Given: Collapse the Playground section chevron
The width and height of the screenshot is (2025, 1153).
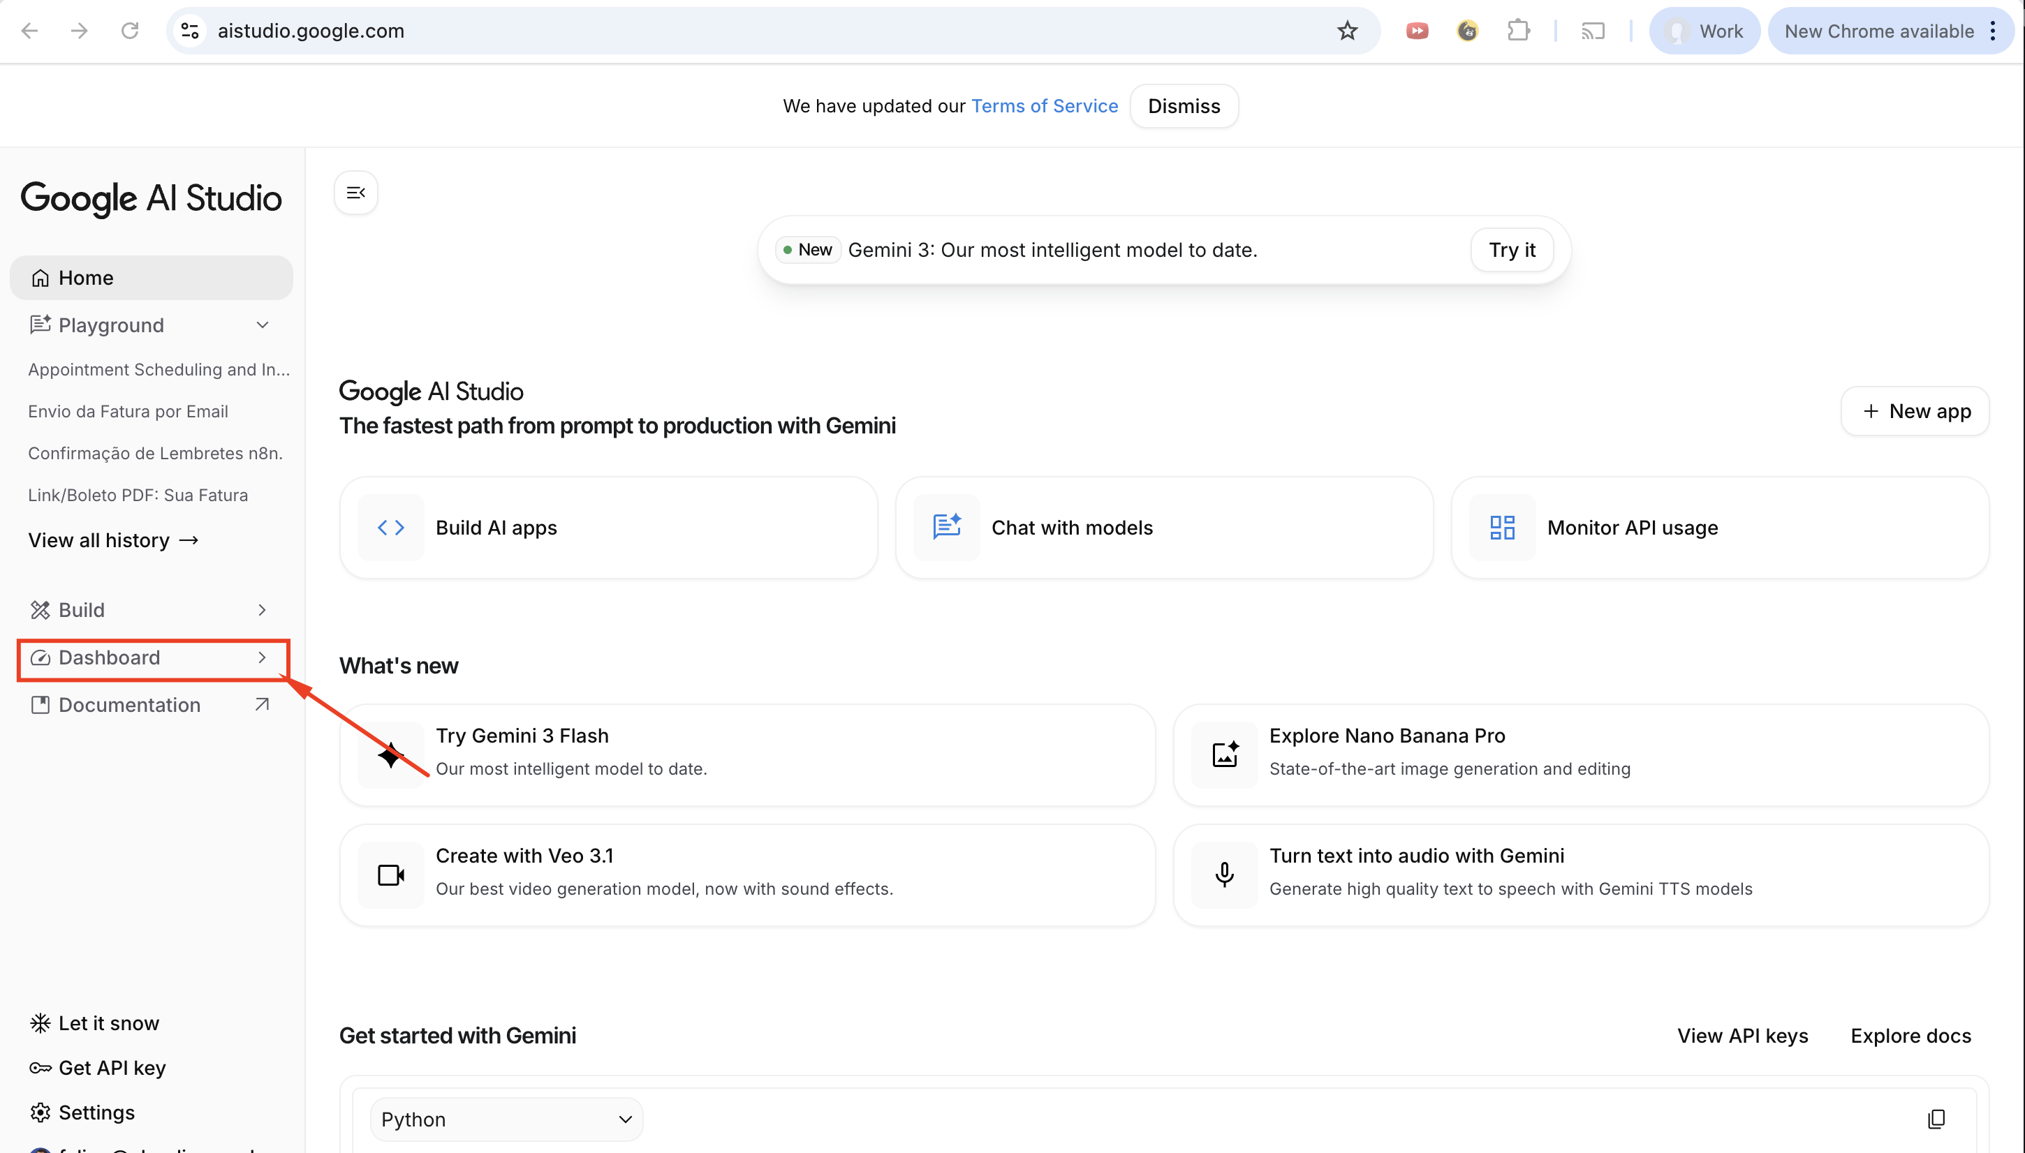Looking at the screenshot, I should [263, 325].
